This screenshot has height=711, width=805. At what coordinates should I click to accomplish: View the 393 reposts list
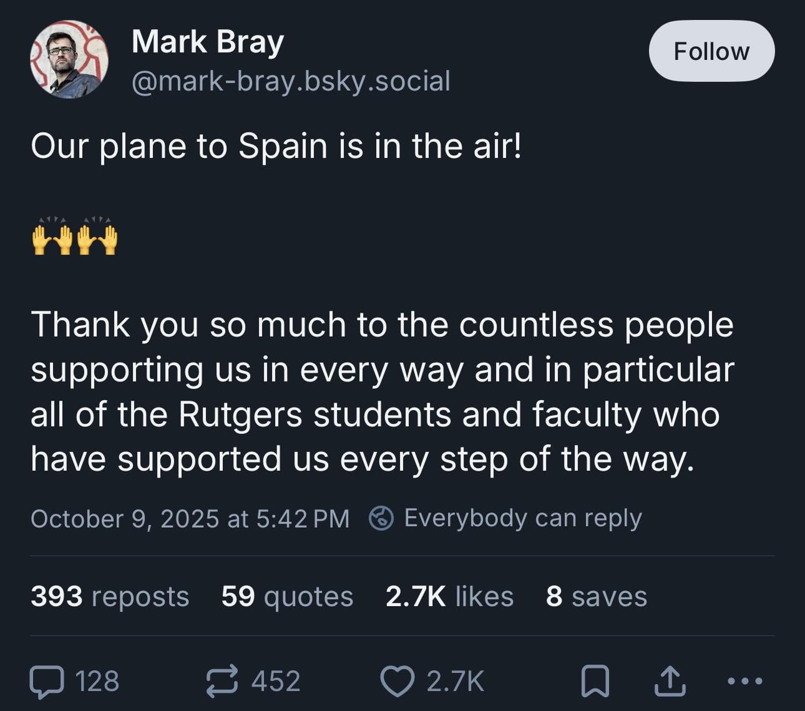[110, 596]
